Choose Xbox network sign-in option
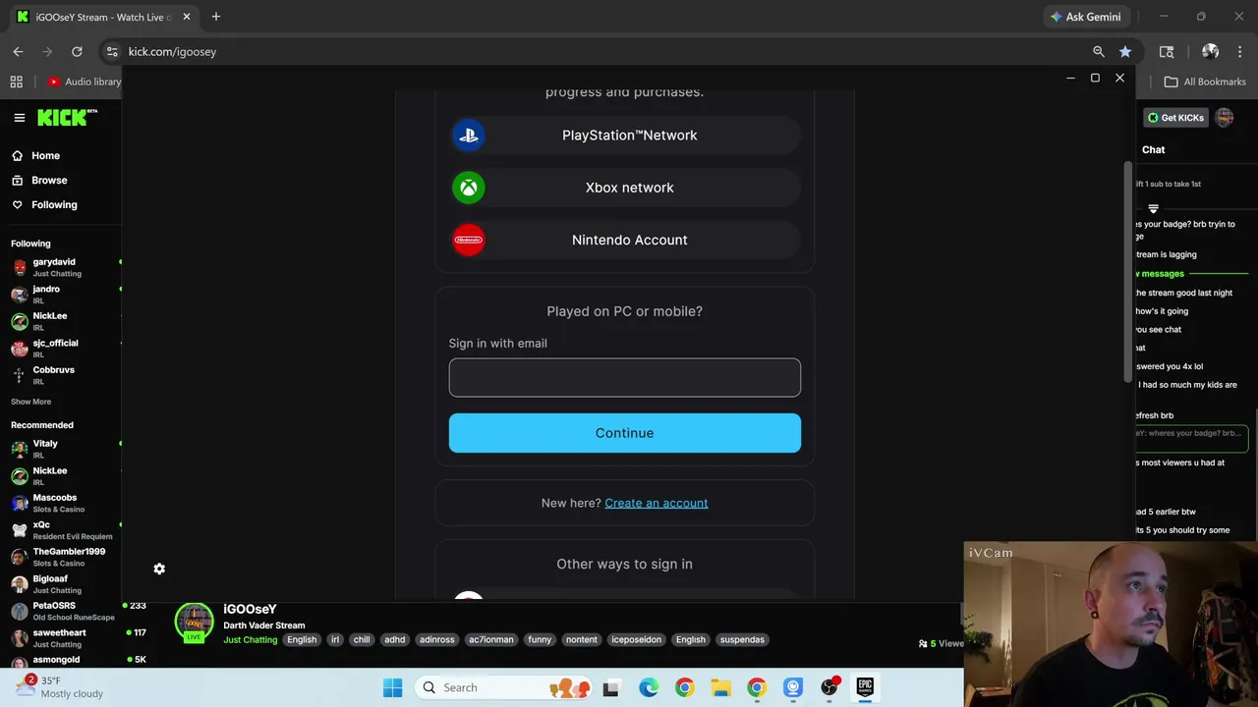Viewport: 1258px width, 707px height. pos(625,188)
